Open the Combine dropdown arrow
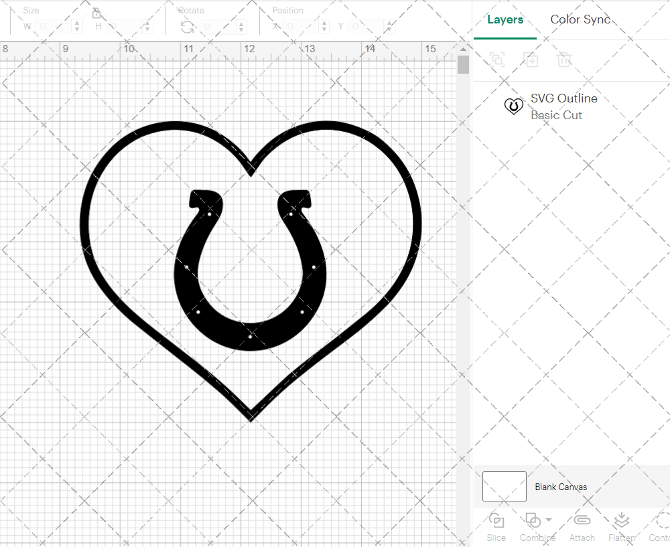The height and width of the screenshot is (547, 670). coord(549,520)
